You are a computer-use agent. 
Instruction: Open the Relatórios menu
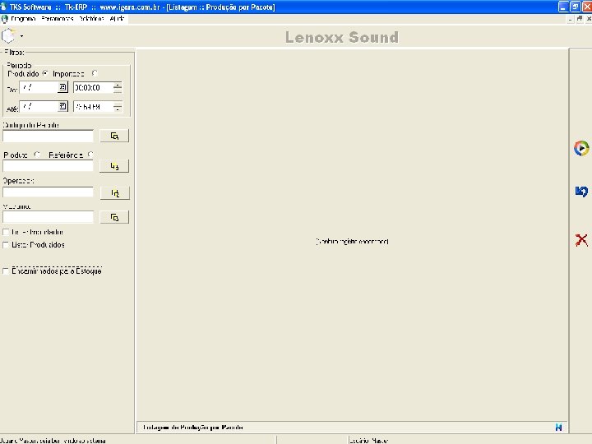pyautogui.click(x=91, y=18)
